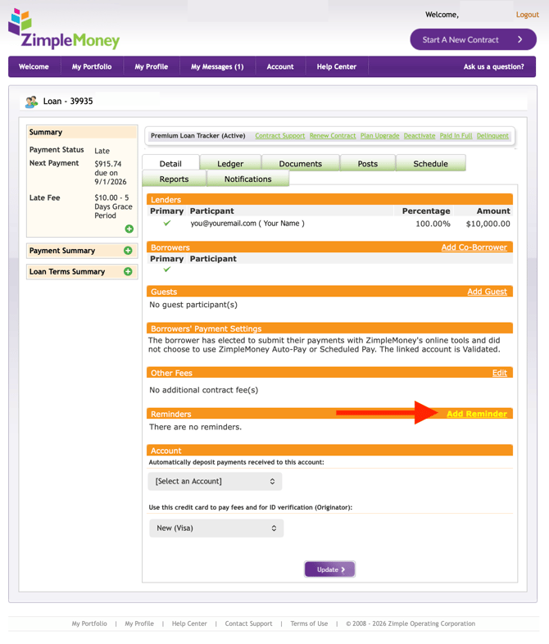The width and height of the screenshot is (549, 644).
Task: Open footer Help Center link
Action: (x=189, y=624)
